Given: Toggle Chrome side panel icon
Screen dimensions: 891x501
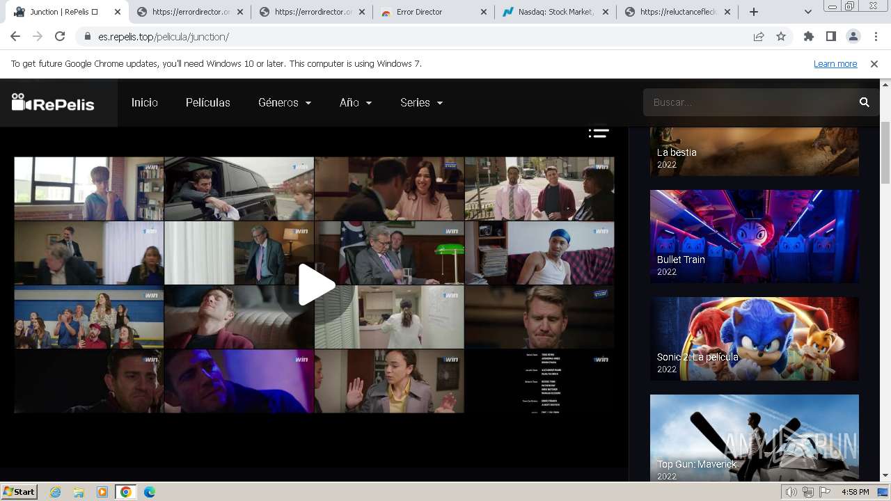Looking at the screenshot, I should click(830, 37).
